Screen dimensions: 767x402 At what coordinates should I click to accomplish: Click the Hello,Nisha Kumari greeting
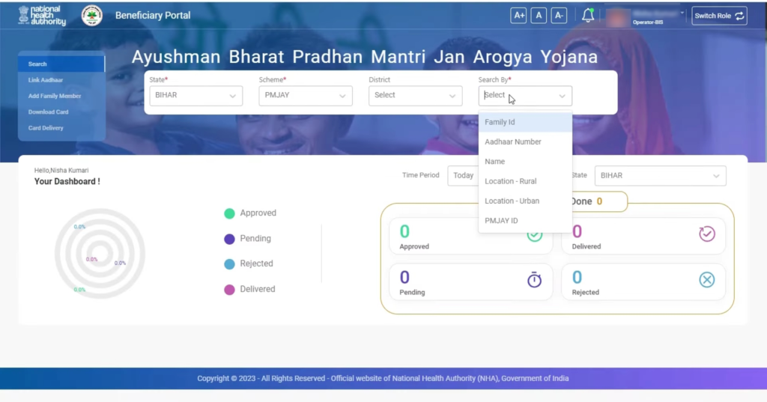pos(61,170)
